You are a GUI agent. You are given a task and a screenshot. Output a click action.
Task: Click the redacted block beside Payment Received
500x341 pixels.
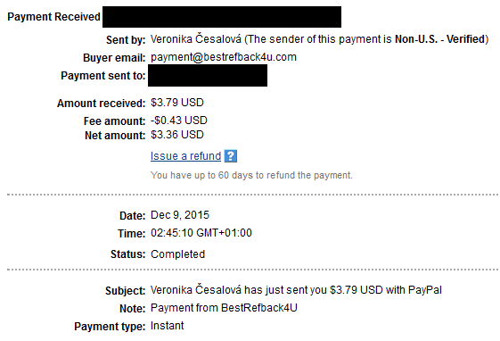[x=222, y=17]
